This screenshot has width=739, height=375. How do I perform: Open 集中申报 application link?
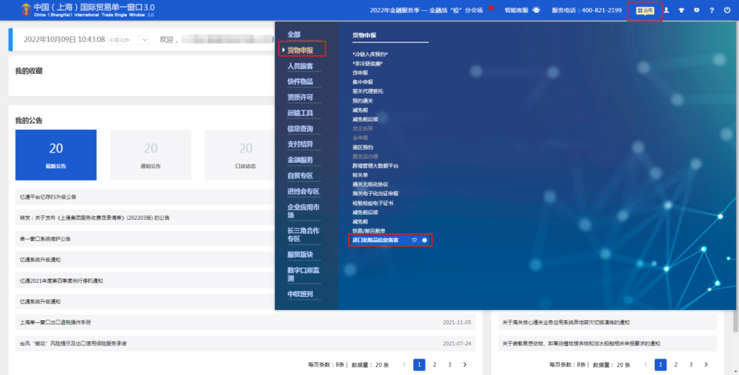point(363,82)
